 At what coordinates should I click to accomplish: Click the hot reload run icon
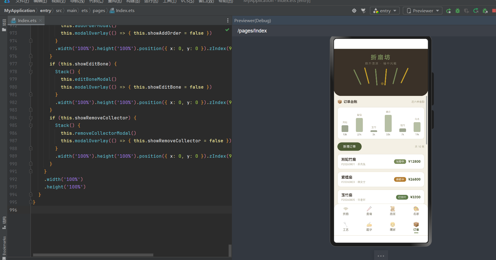[x=476, y=11]
